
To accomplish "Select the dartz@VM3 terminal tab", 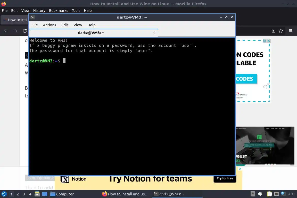I will click(94, 33).
